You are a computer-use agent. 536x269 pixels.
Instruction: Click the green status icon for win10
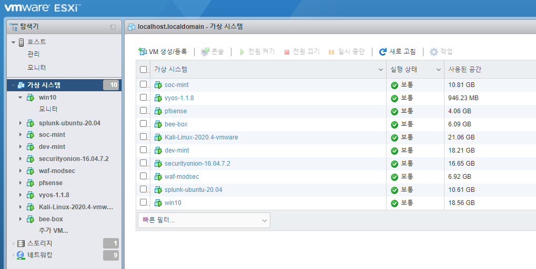point(395,203)
